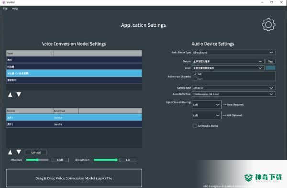
Task: Enable the AUX Input as Stereo checkbox
Action: [x=195, y=126]
